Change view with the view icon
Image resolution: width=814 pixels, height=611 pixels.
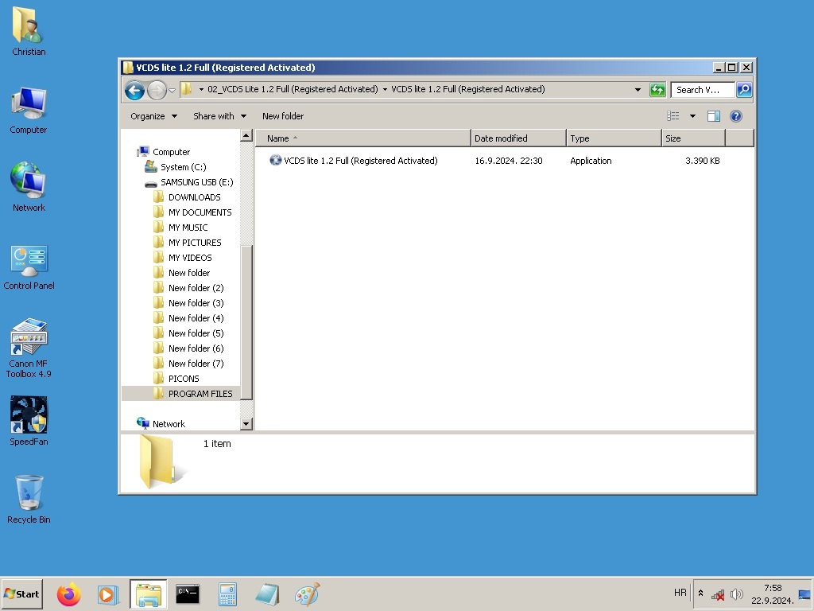[x=673, y=116]
